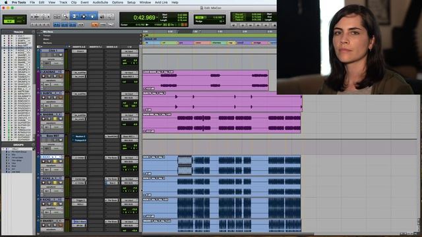Screen dimensions: 422x237
Task: Click Neutron insert on Bass MST track
Action: [x=79, y=136]
